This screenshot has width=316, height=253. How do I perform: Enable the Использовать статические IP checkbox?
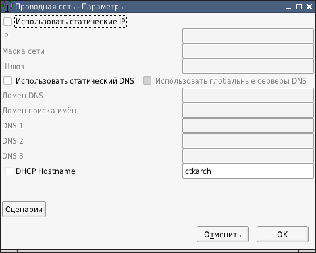coord(7,22)
